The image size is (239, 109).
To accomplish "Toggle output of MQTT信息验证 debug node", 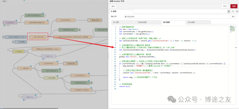I will (45, 15).
